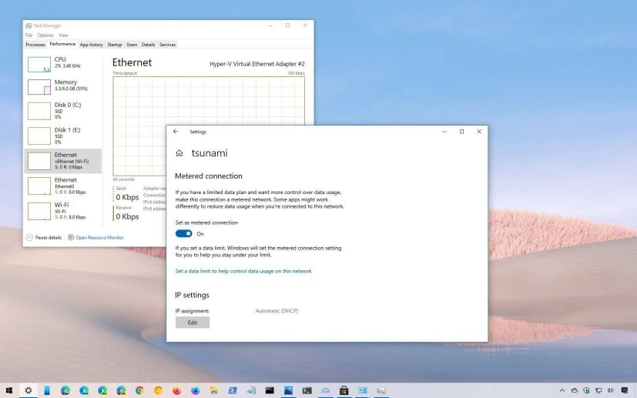Screen dimensions: 637x398
Task: Open the Photos app on the taskbar
Action: click(x=288, y=391)
